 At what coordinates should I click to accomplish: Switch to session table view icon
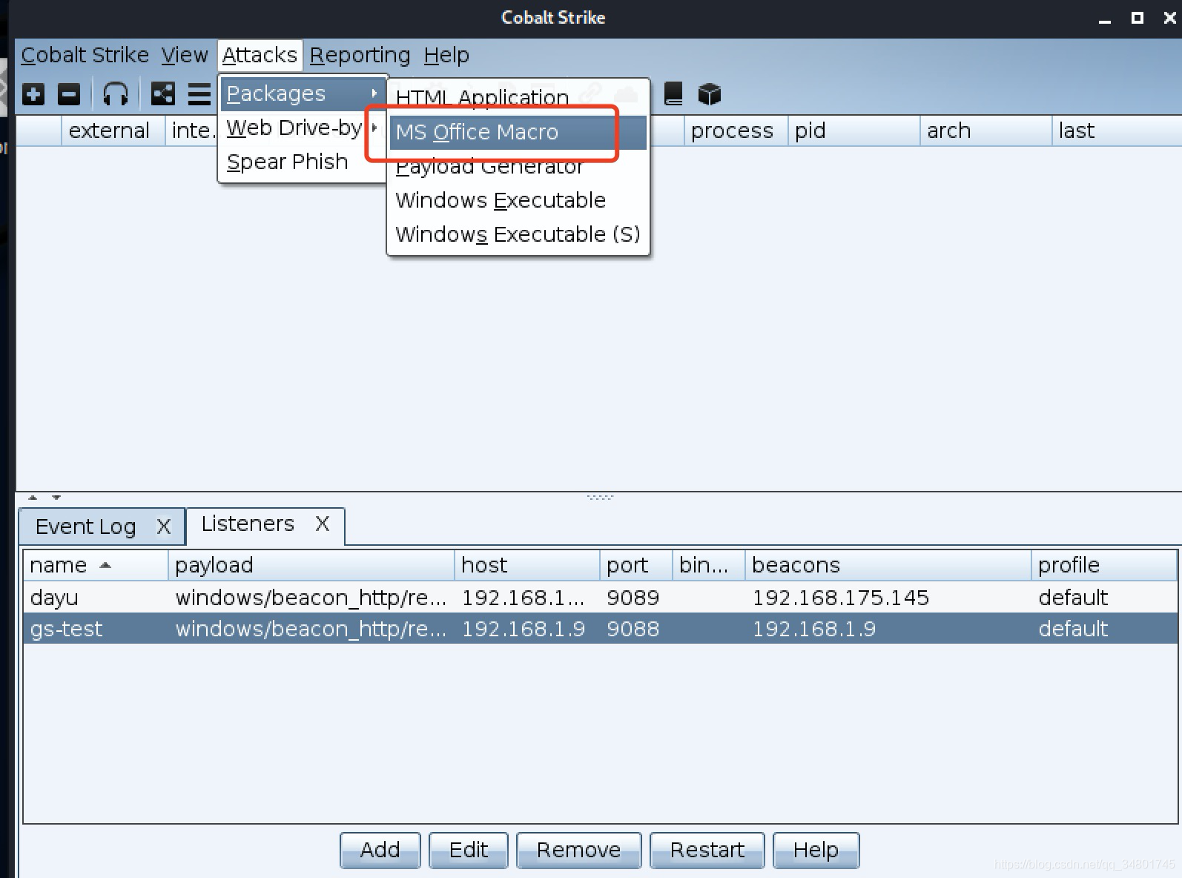point(199,94)
